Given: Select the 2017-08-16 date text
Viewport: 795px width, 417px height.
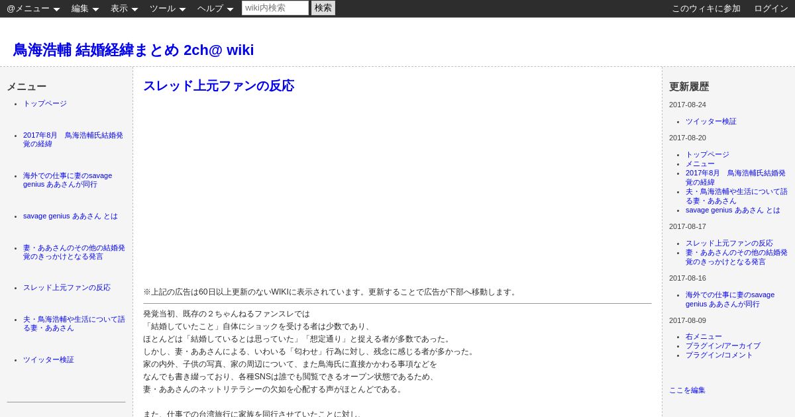Looking at the screenshot, I should click(688, 278).
